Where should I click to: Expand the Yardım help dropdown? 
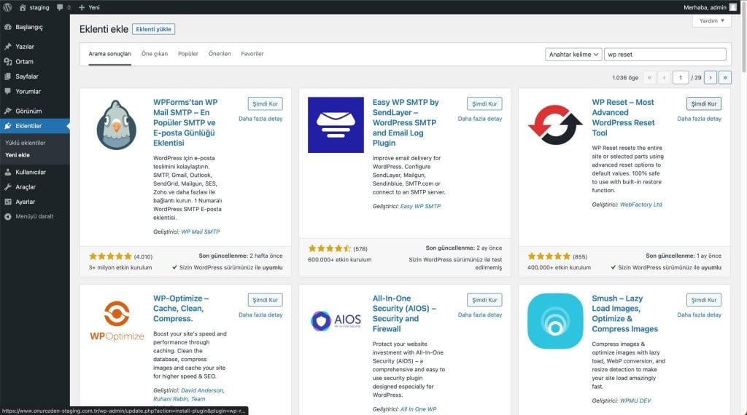pos(712,20)
